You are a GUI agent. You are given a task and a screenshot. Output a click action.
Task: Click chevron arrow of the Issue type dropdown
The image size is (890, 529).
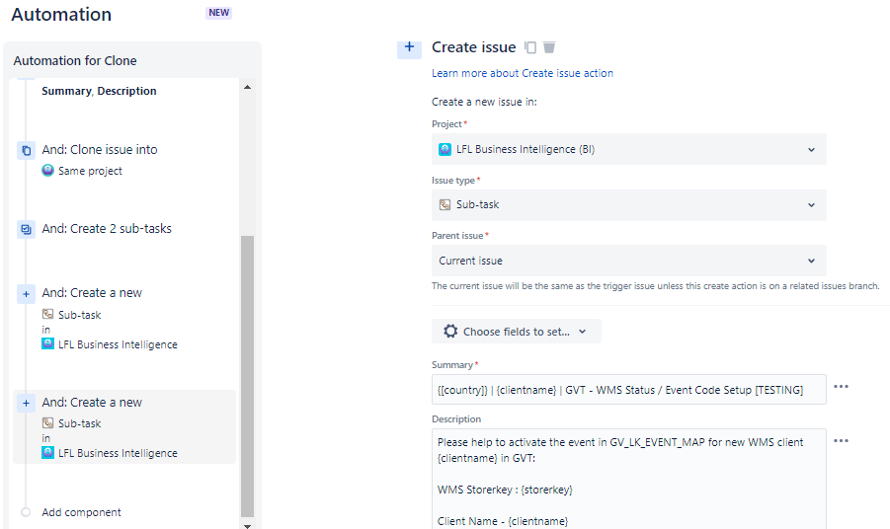pos(811,205)
